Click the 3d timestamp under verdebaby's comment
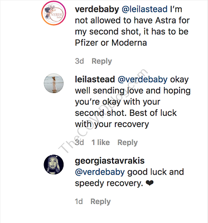Screen dimensions: 208x223 coord(80,61)
